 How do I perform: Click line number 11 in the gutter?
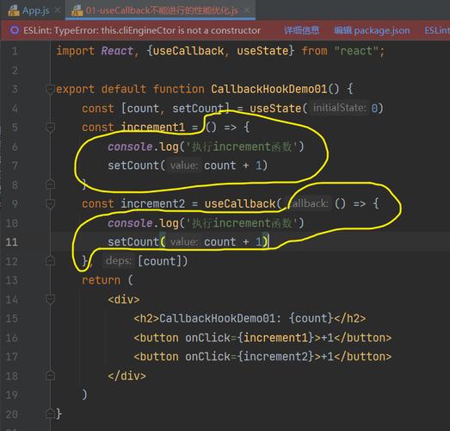(x=12, y=242)
